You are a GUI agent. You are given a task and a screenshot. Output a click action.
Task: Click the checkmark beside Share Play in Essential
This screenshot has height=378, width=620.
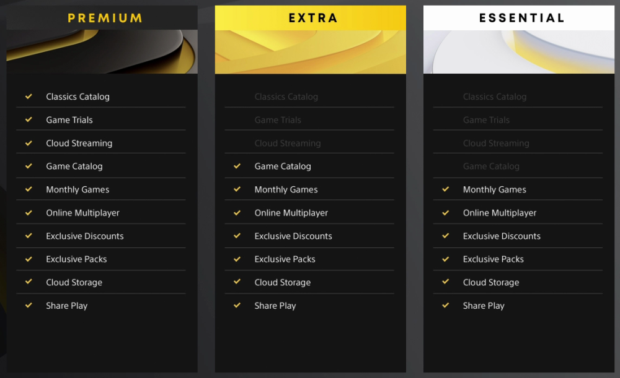[x=445, y=306]
